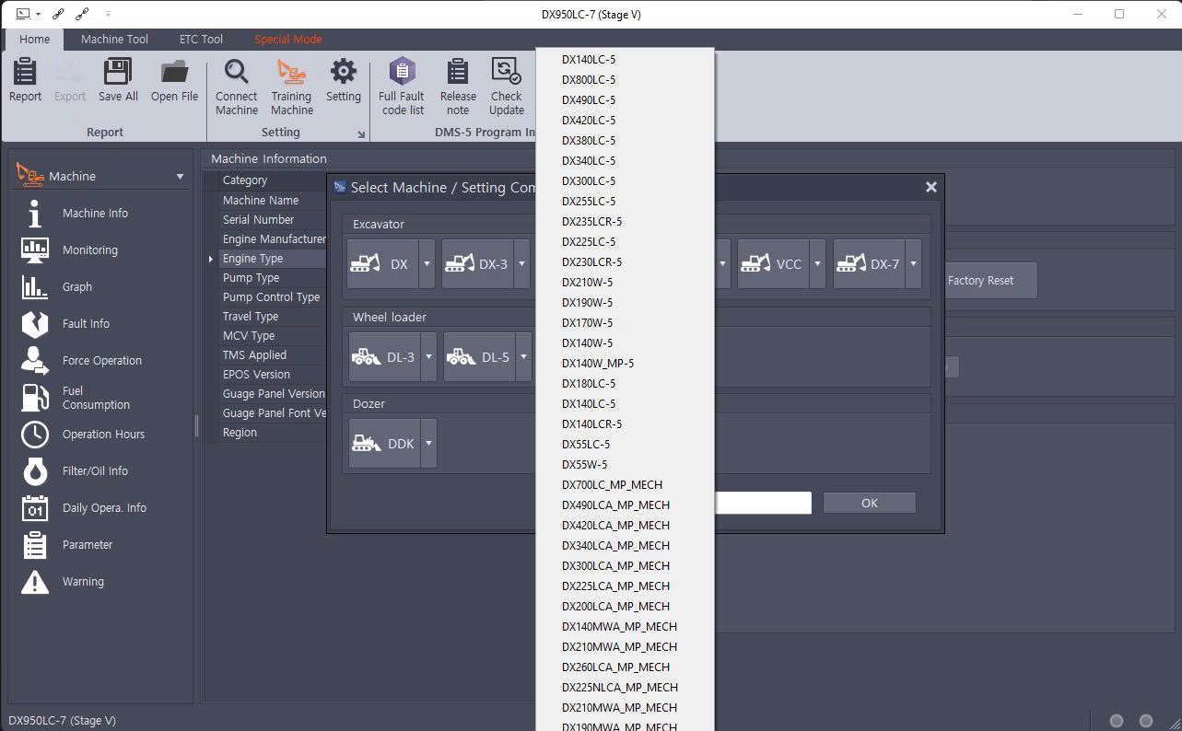
Task: Expand the DL-3 dropdown arrow
Action: point(428,357)
